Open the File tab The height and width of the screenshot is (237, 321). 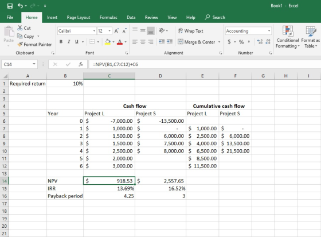click(x=10, y=17)
